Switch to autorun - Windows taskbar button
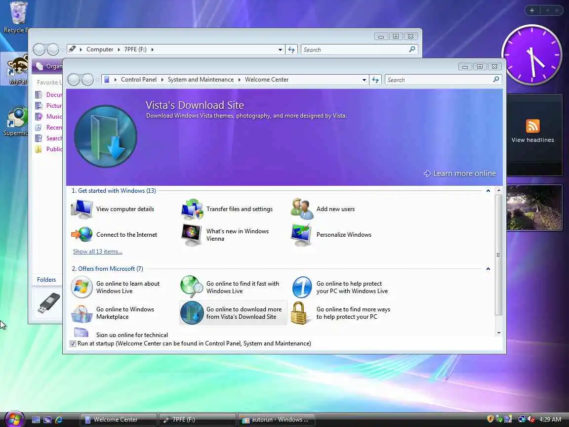 pyautogui.click(x=276, y=420)
